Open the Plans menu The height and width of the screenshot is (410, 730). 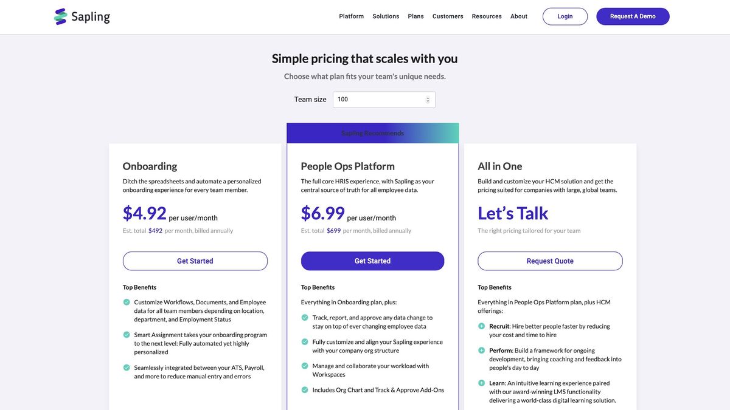415,16
